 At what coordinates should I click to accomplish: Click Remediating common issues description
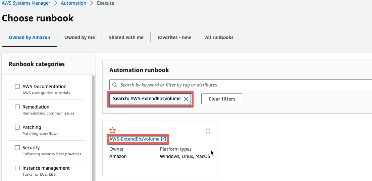(x=48, y=113)
